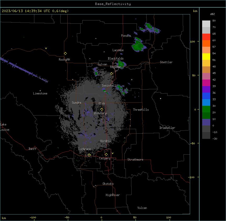Image resolution: width=226 pixels, height=221 pixels.
Task: Click the yellow marker near Olds
Action: coord(102,109)
